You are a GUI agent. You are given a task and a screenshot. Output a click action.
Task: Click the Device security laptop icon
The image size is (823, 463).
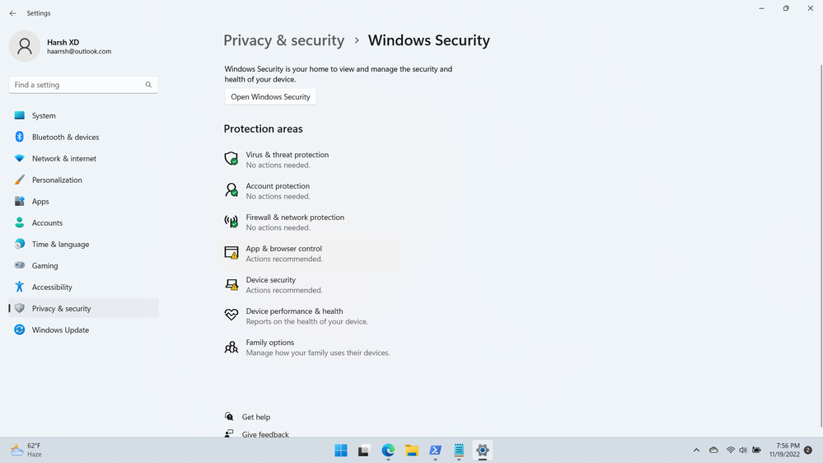[x=231, y=284]
